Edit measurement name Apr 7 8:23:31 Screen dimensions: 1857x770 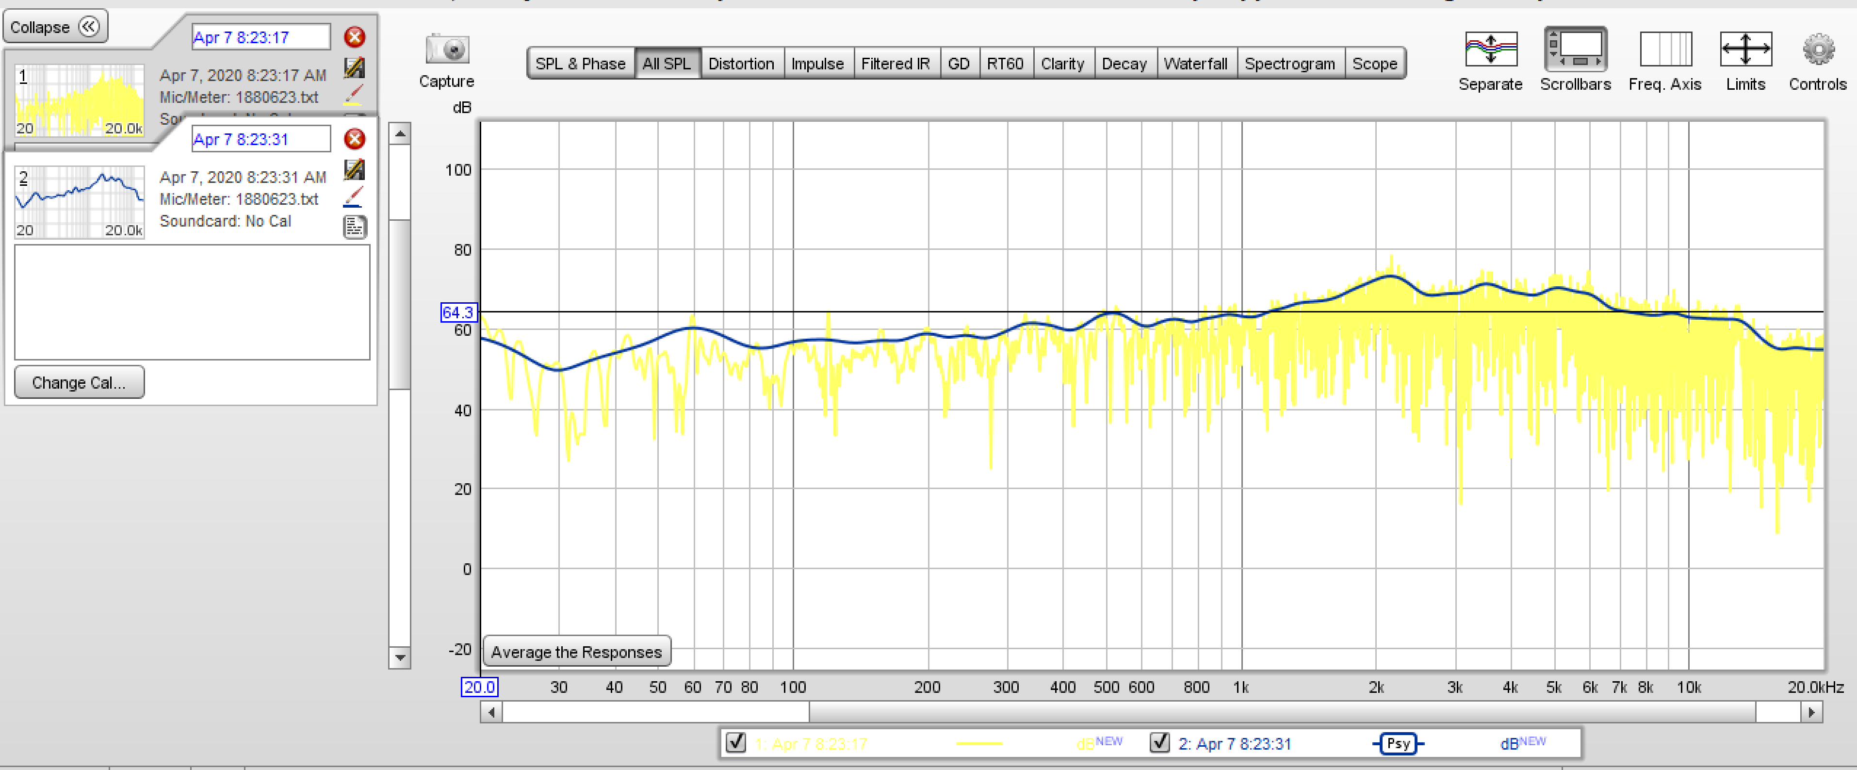click(261, 138)
